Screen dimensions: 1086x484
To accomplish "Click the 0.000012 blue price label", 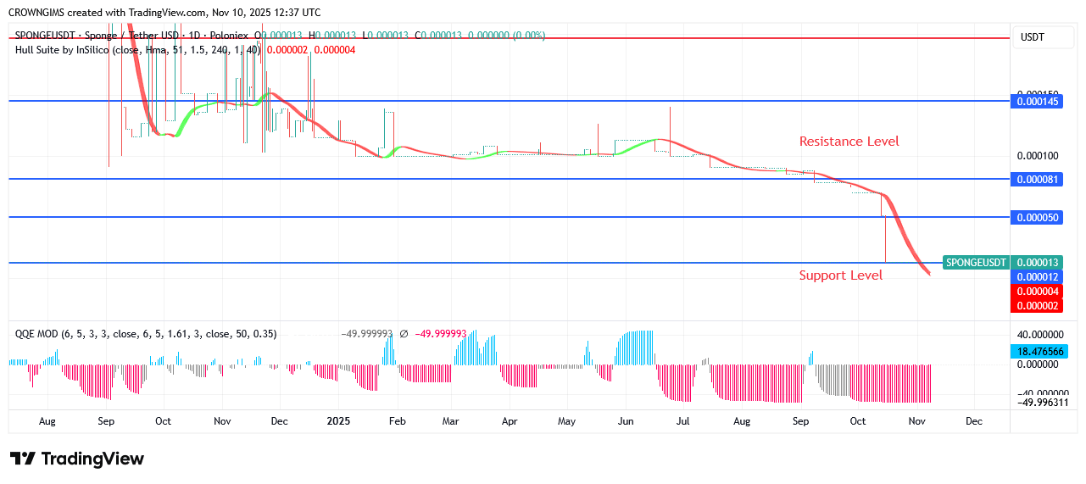I will 1037,277.
